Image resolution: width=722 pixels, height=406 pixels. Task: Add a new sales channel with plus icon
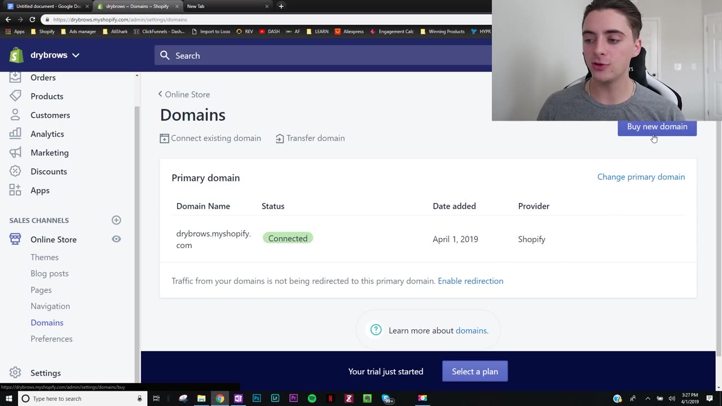tap(116, 220)
